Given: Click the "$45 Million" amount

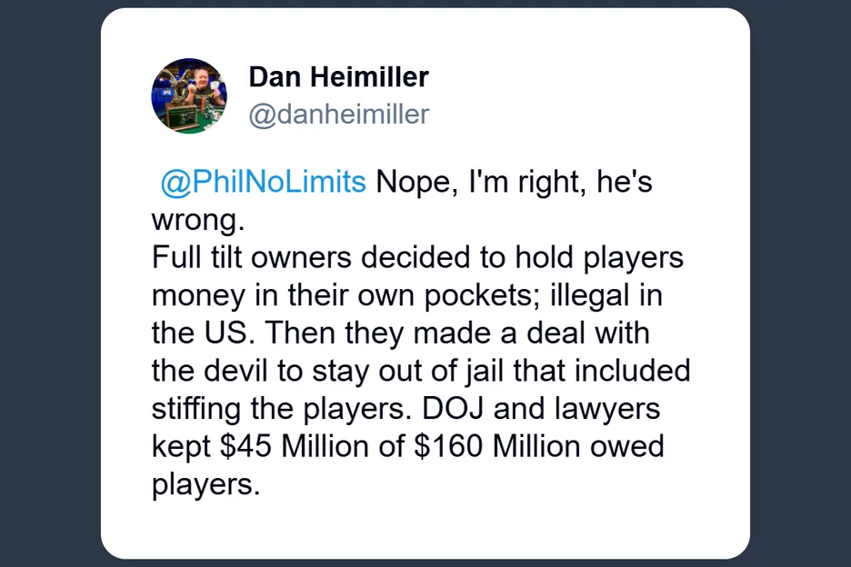Looking at the screenshot, I should 313,447.
